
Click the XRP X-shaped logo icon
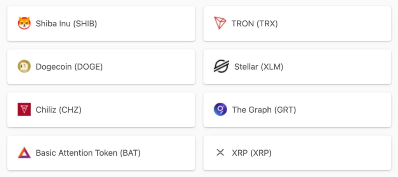[220, 153]
